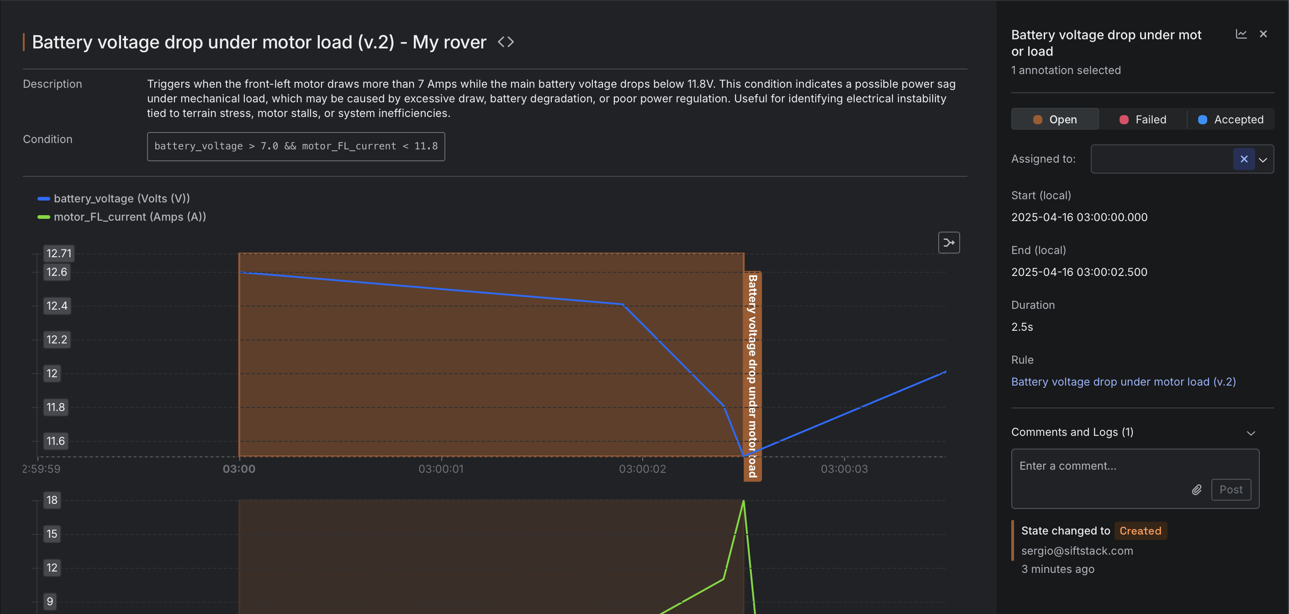Viewport: 1289px width, 614px height.
Task: Set annotation state to Open
Action: pos(1055,120)
